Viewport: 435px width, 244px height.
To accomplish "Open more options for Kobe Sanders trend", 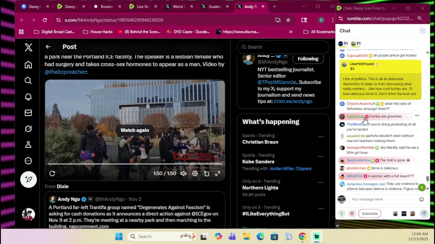I will tap(320, 157).
